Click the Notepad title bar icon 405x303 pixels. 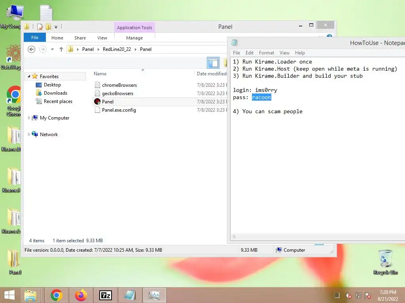pyautogui.click(x=235, y=43)
